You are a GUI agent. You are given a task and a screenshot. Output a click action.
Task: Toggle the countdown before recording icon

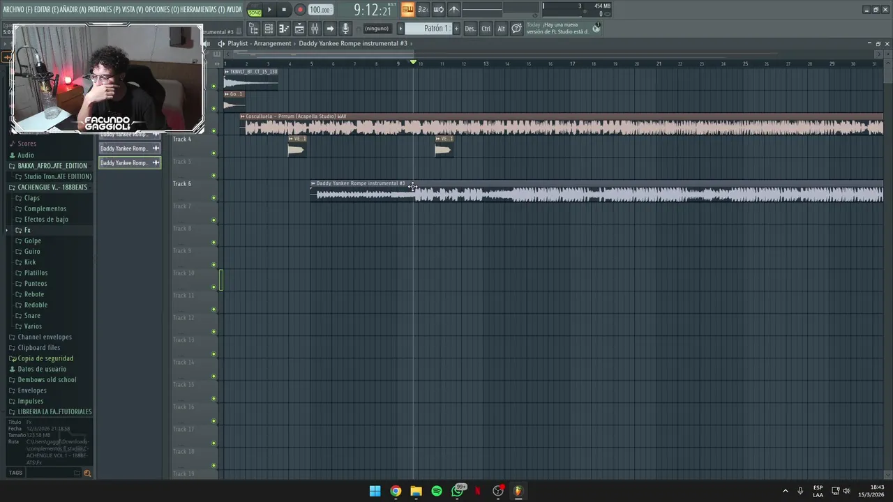(423, 9)
